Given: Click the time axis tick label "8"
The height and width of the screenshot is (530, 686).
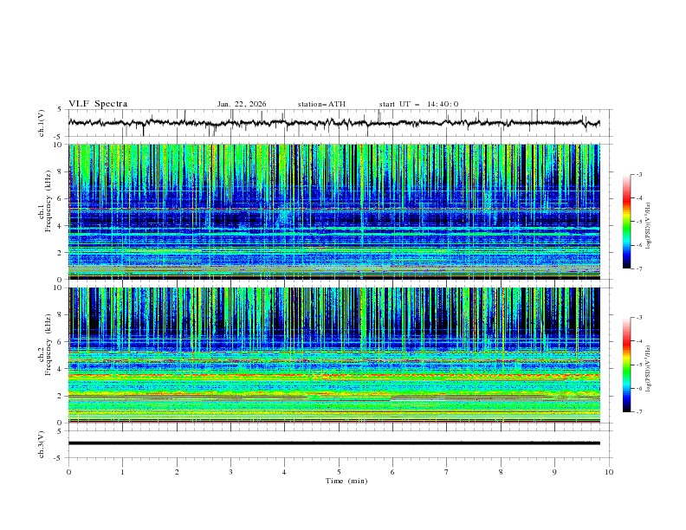Looking at the screenshot, I should pos(501,472).
